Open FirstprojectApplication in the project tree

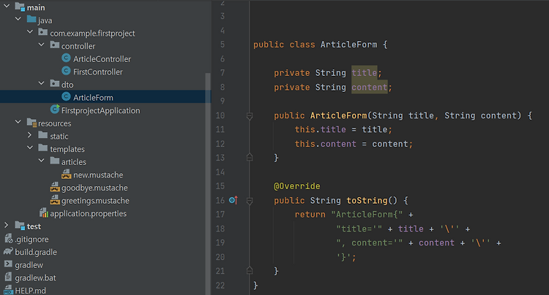point(100,110)
